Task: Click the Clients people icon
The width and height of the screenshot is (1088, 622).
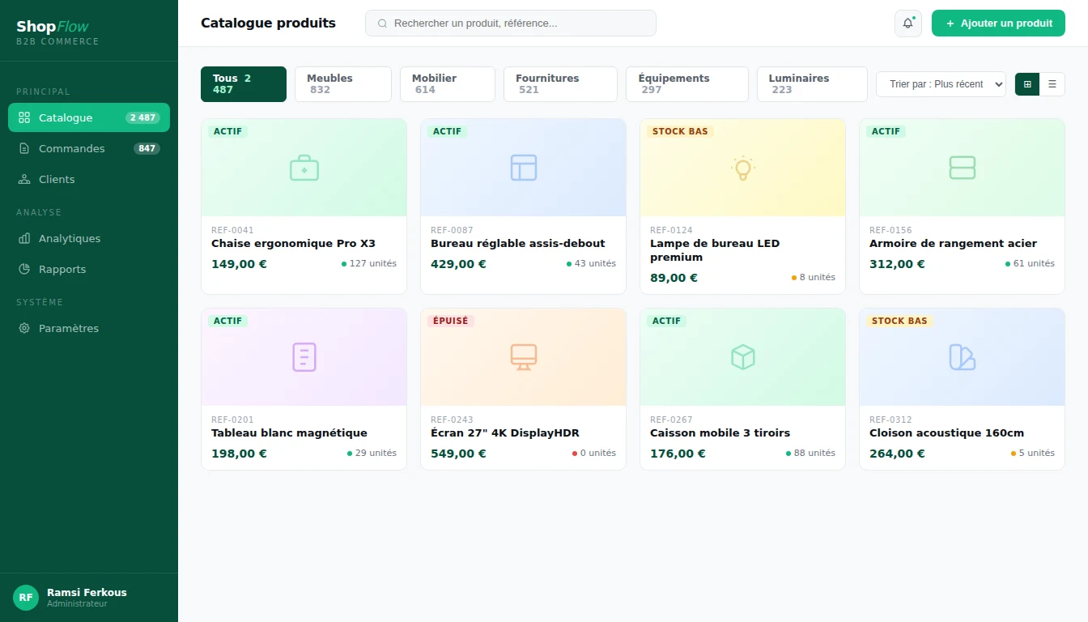Action: pos(24,179)
